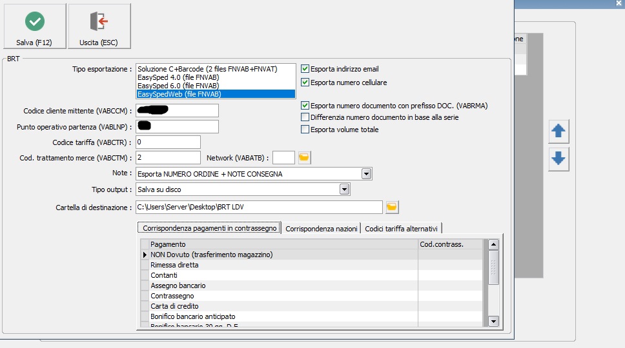Click the payments grid scroll up arrow

click(x=493, y=244)
